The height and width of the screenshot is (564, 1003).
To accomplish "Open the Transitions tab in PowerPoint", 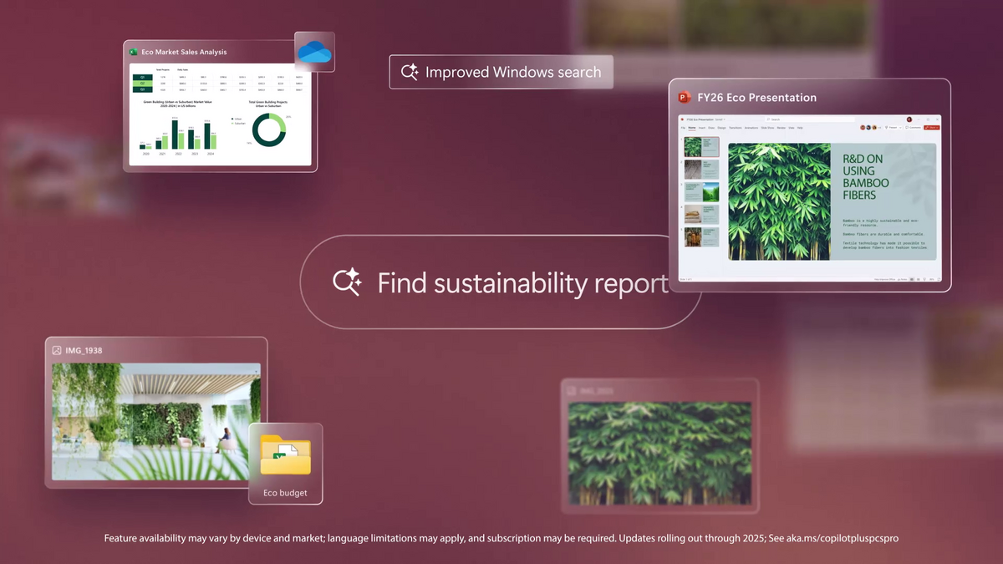I will pos(736,128).
